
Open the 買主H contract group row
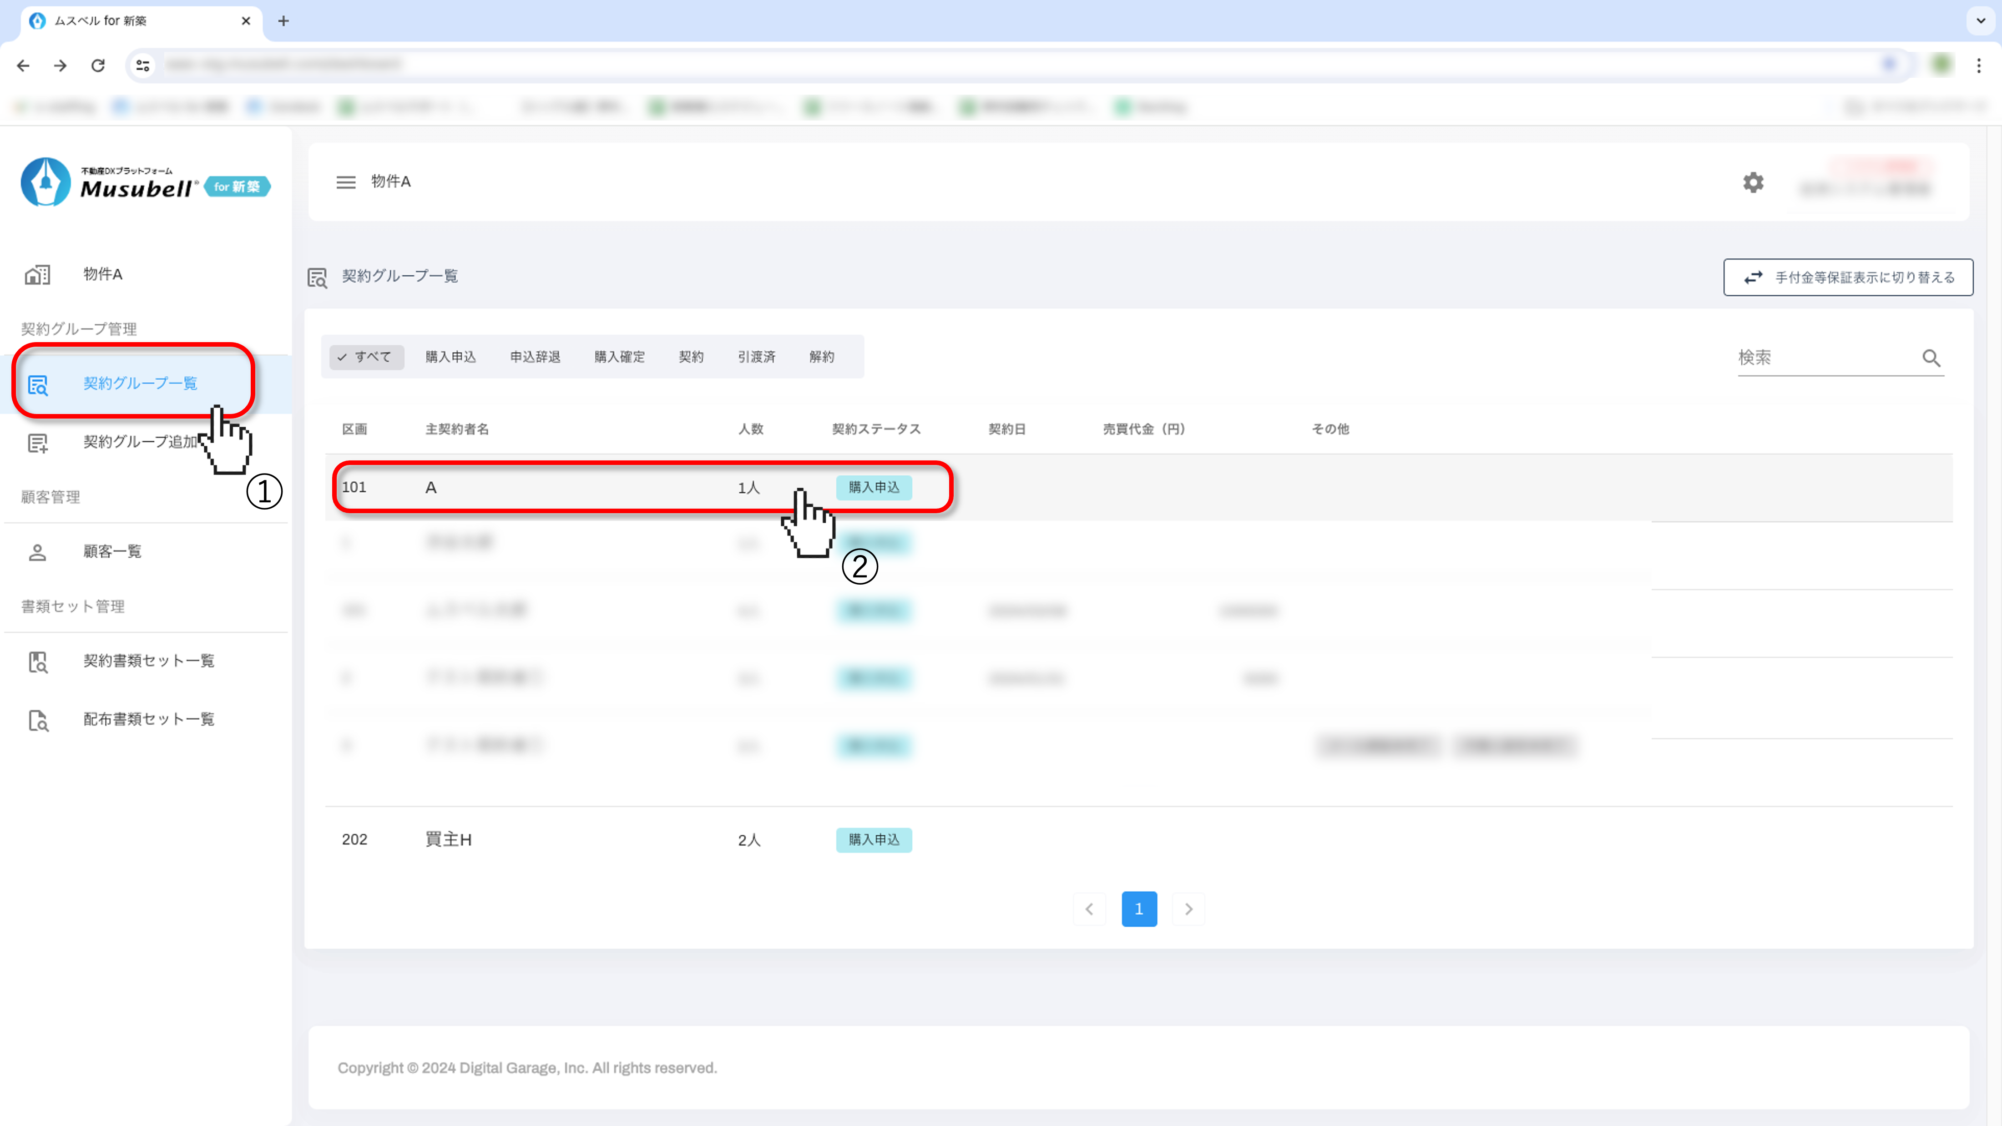[449, 840]
